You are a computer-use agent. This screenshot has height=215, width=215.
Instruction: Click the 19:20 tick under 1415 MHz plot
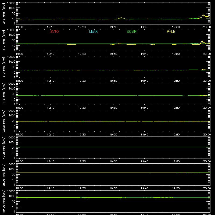coord(82,108)
